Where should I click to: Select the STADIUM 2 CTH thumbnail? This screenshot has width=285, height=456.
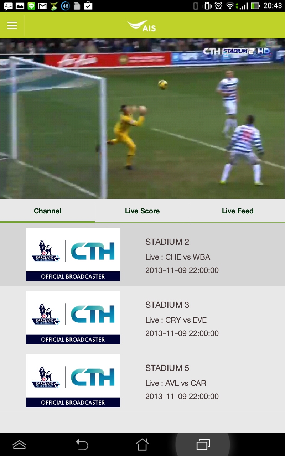pos(73,254)
